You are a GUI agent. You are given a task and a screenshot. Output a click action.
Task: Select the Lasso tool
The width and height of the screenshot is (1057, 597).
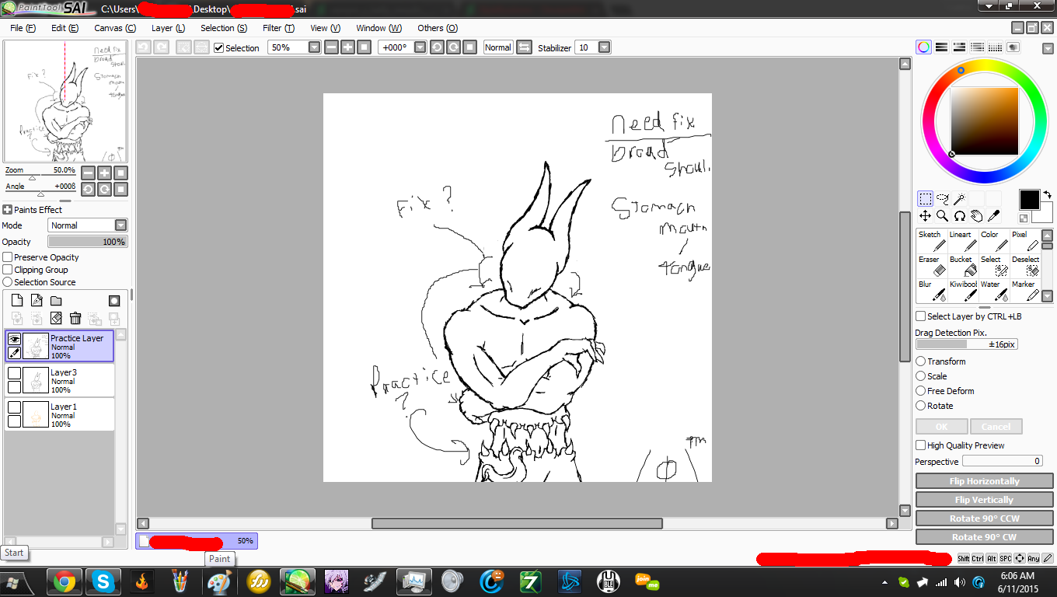coord(942,198)
